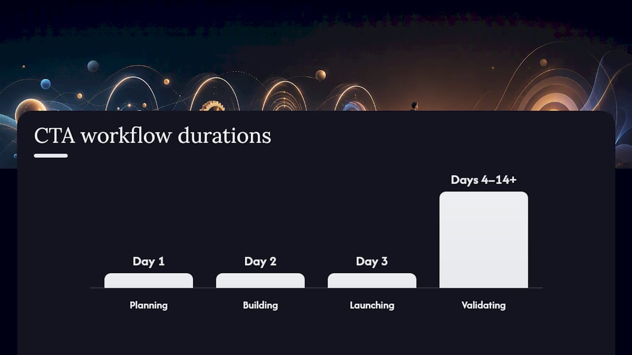The width and height of the screenshot is (632, 355).
Task: Select the 'Day 3' value label
Action: (372, 261)
